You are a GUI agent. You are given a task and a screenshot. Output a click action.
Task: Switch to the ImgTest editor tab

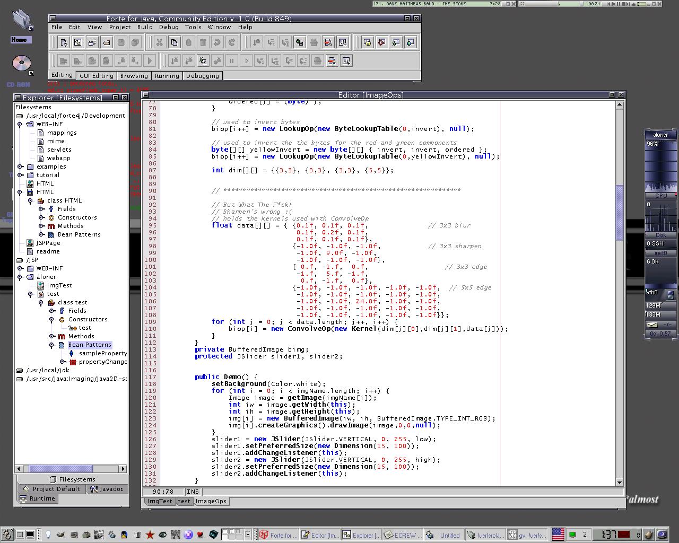pos(160,501)
